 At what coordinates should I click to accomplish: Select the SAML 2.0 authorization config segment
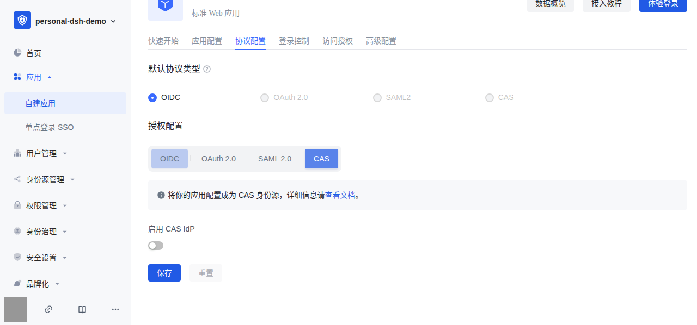pyautogui.click(x=274, y=159)
